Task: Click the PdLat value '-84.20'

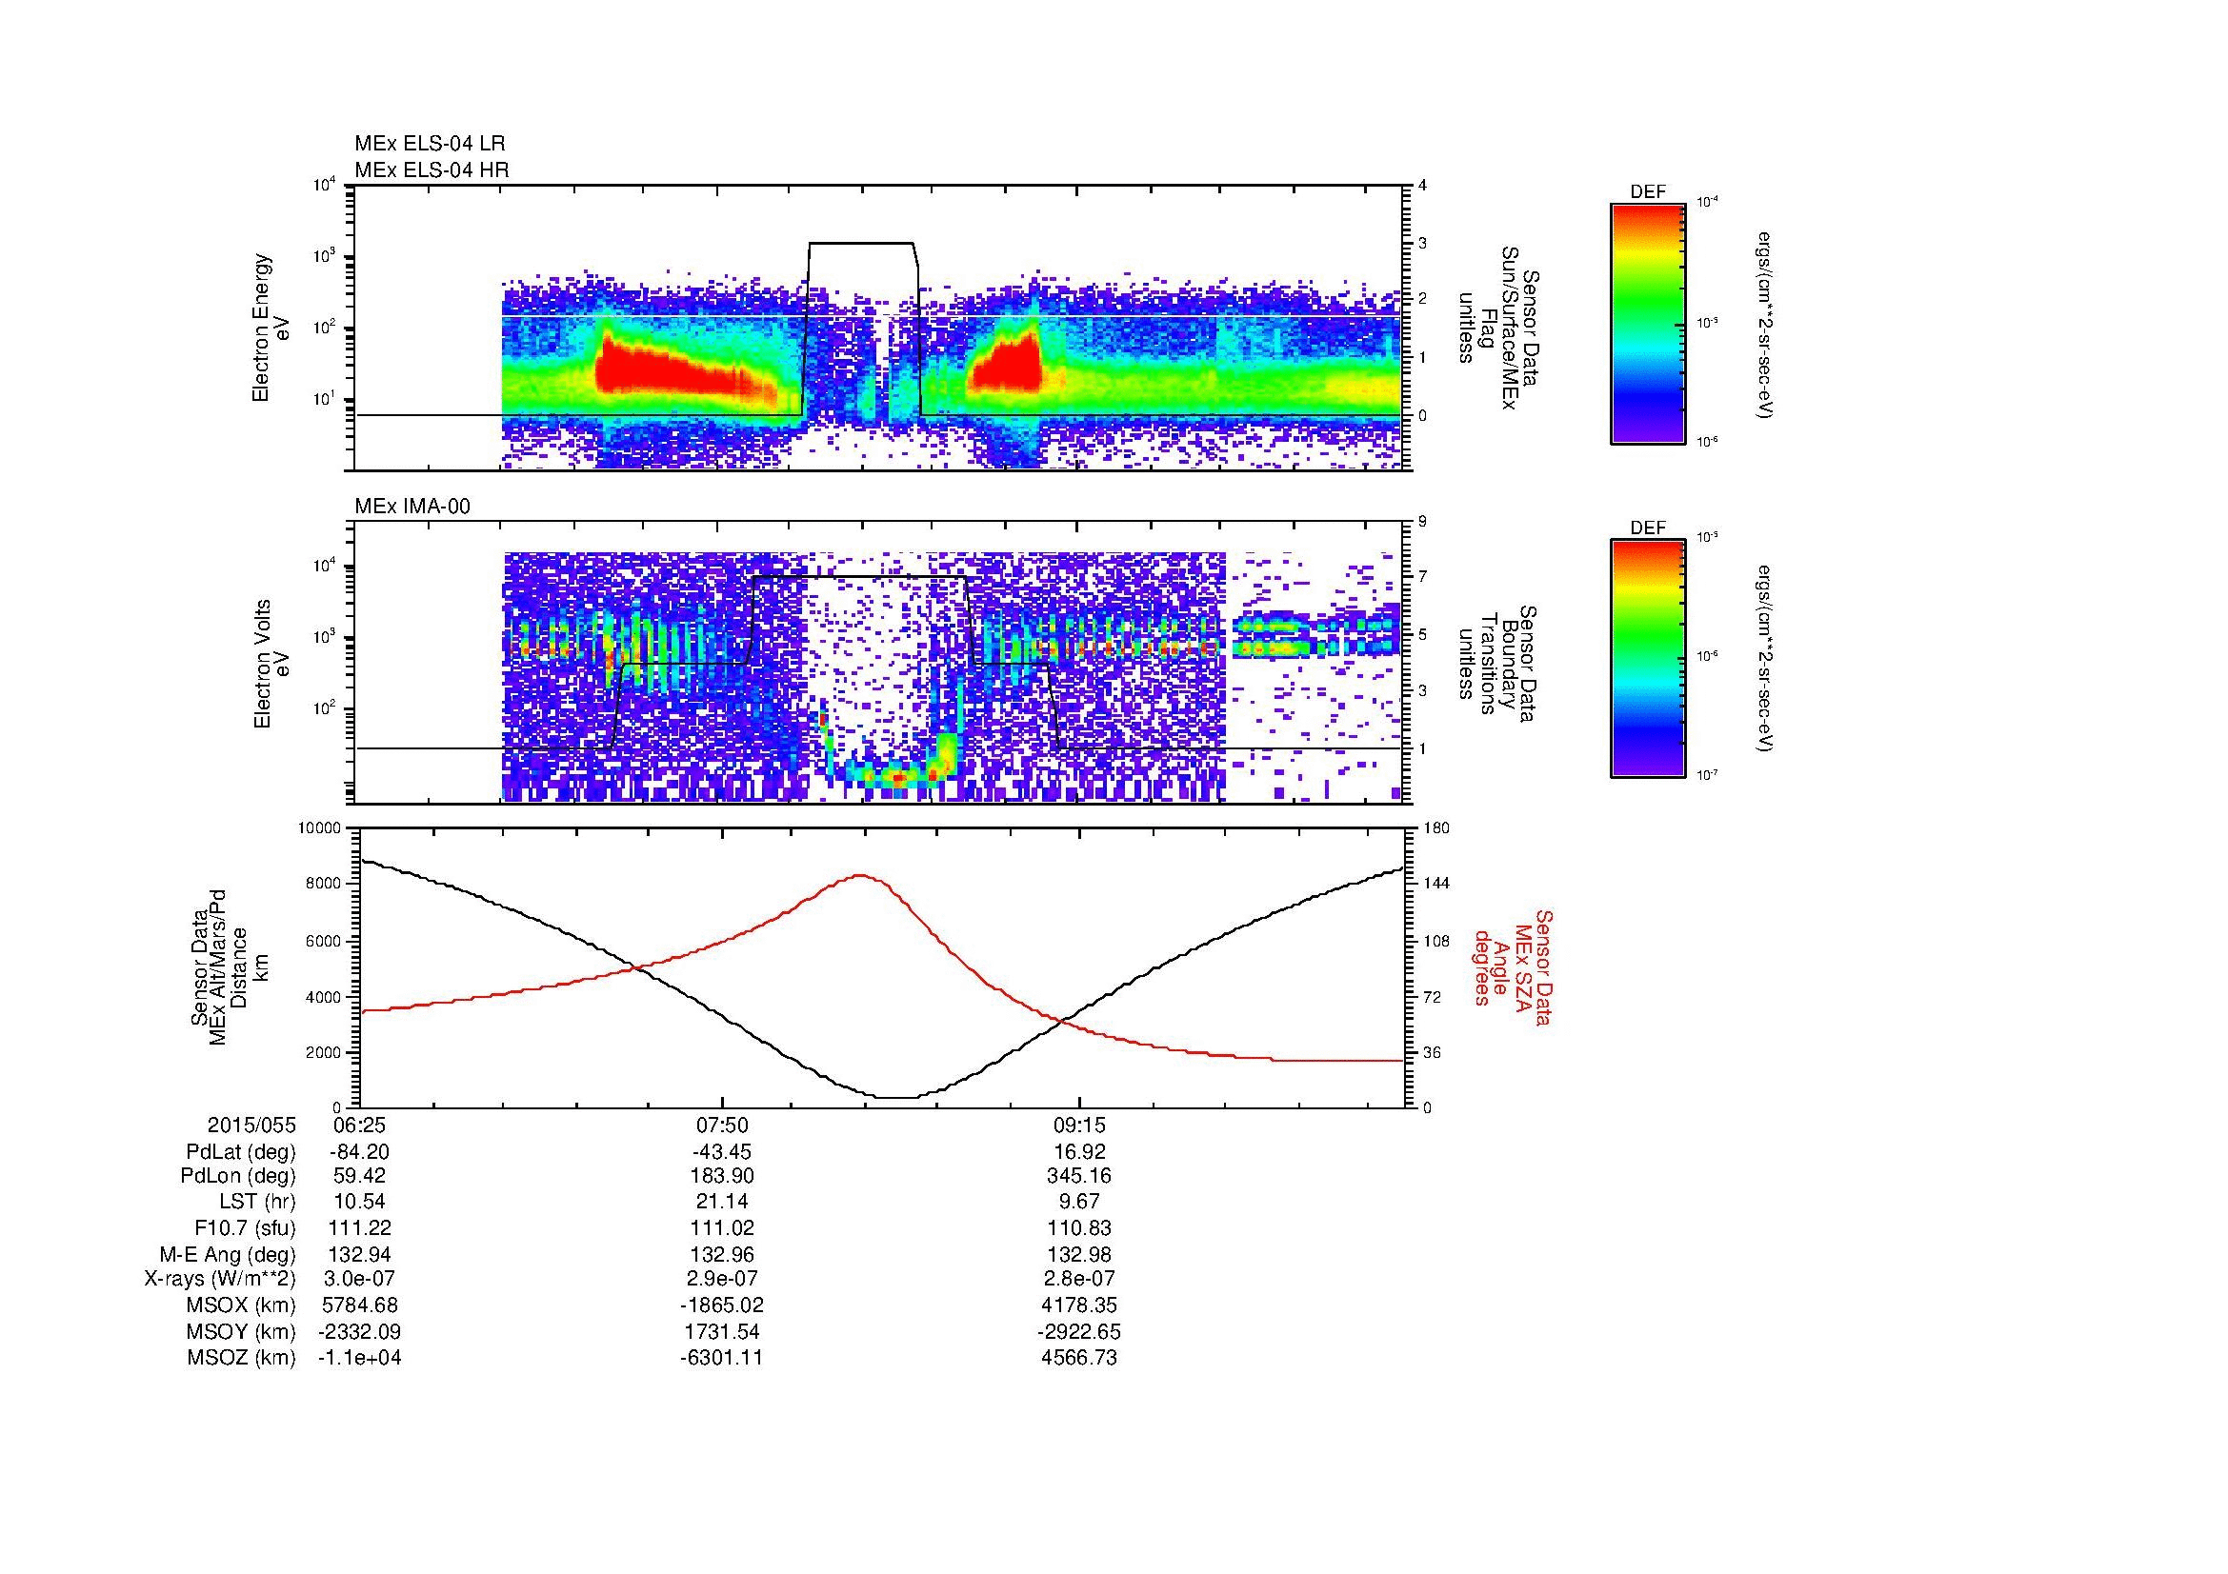Action: pos(359,1152)
